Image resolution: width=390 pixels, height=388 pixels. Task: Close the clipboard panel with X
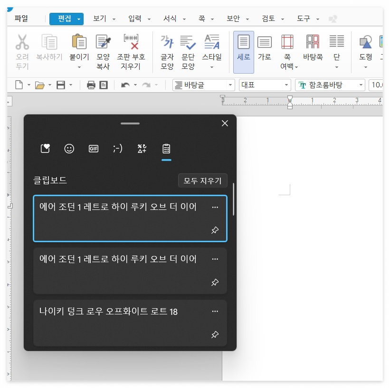225,123
